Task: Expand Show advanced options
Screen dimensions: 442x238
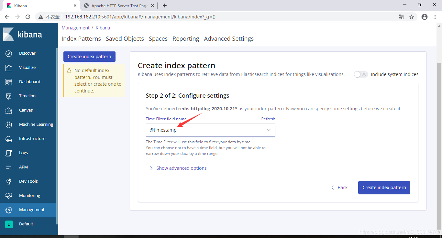Action: coord(178,168)
